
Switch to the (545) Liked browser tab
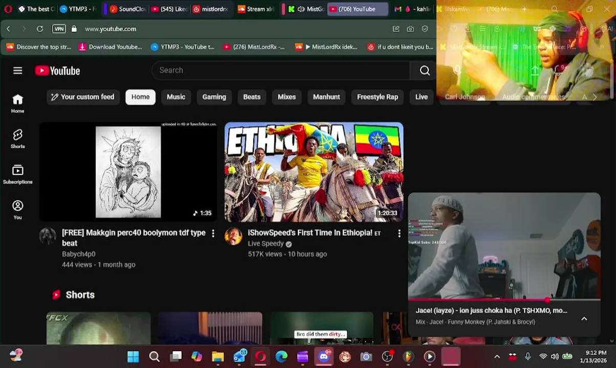[x=170, y=9]
